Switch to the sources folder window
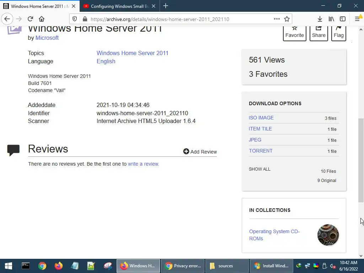Image resolution: width=364 pixels, height=273 pixels. (227, 266)
